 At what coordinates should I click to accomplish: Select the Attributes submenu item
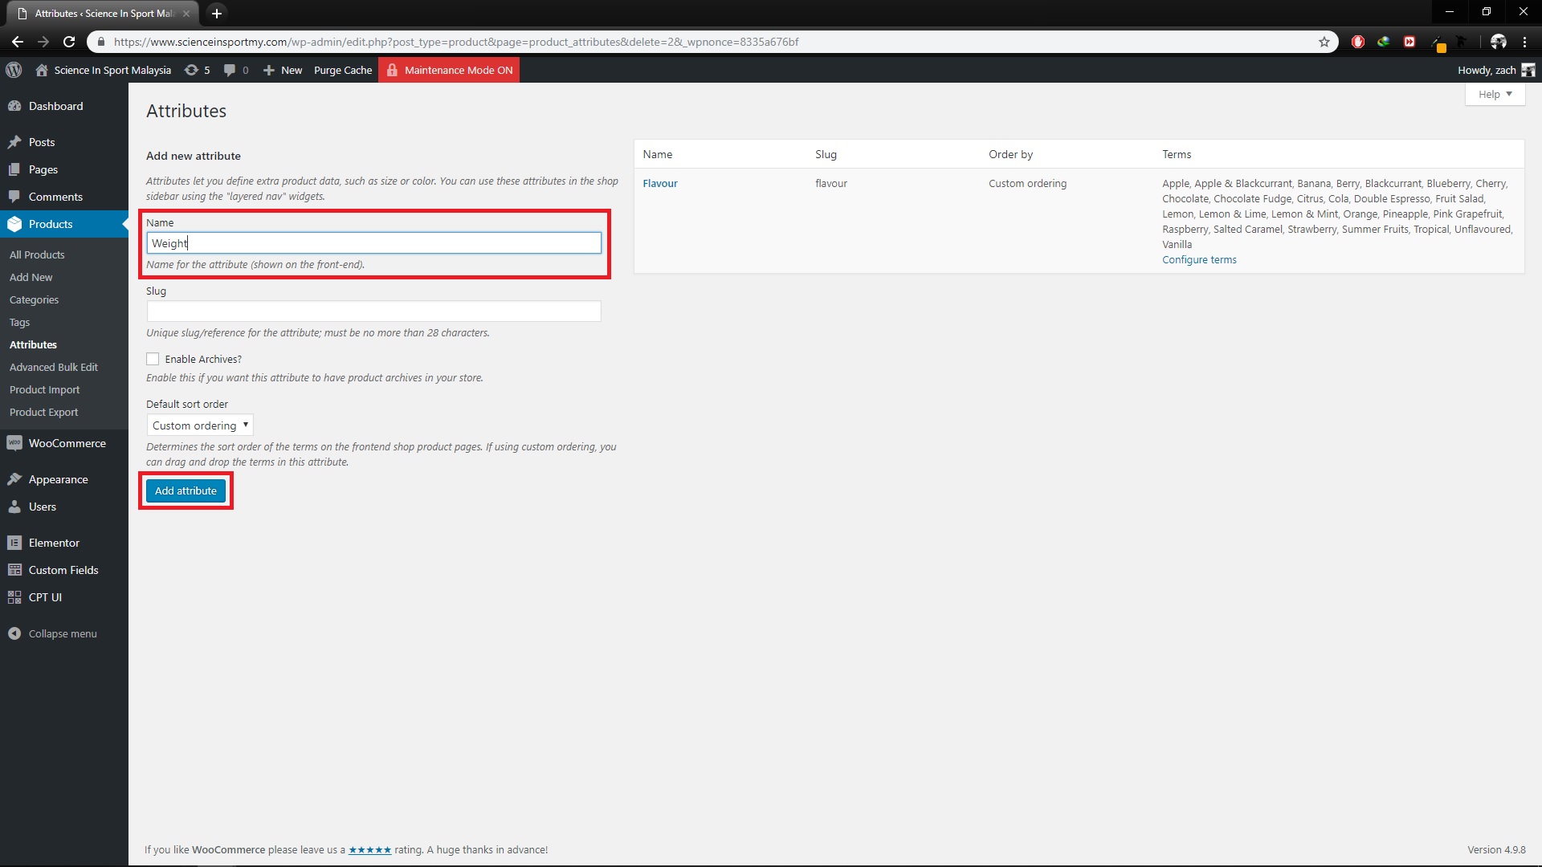pos(33,344)
